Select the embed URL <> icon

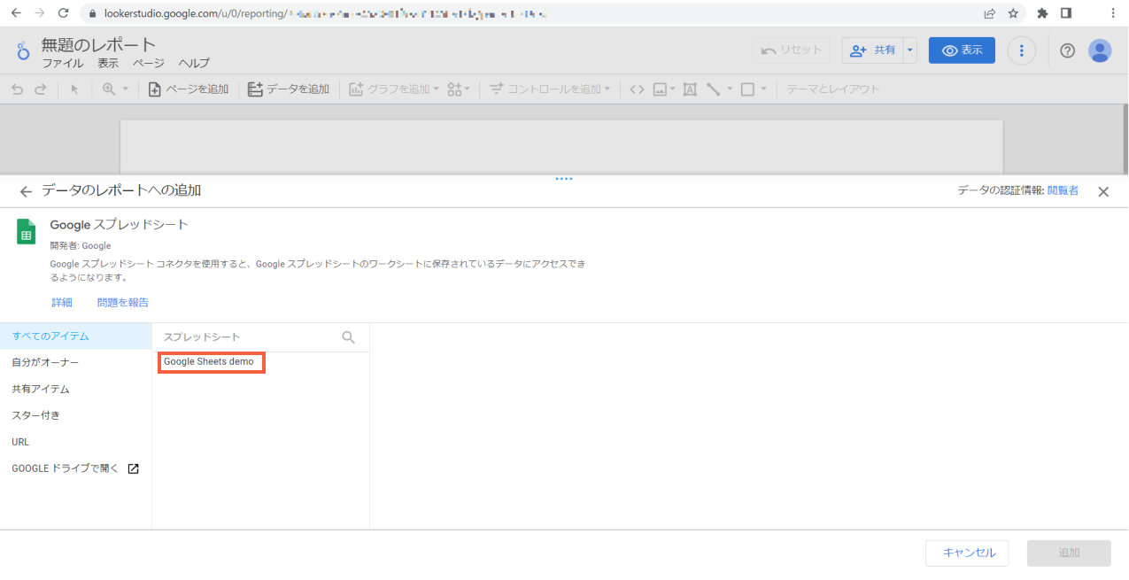point(637,89)
